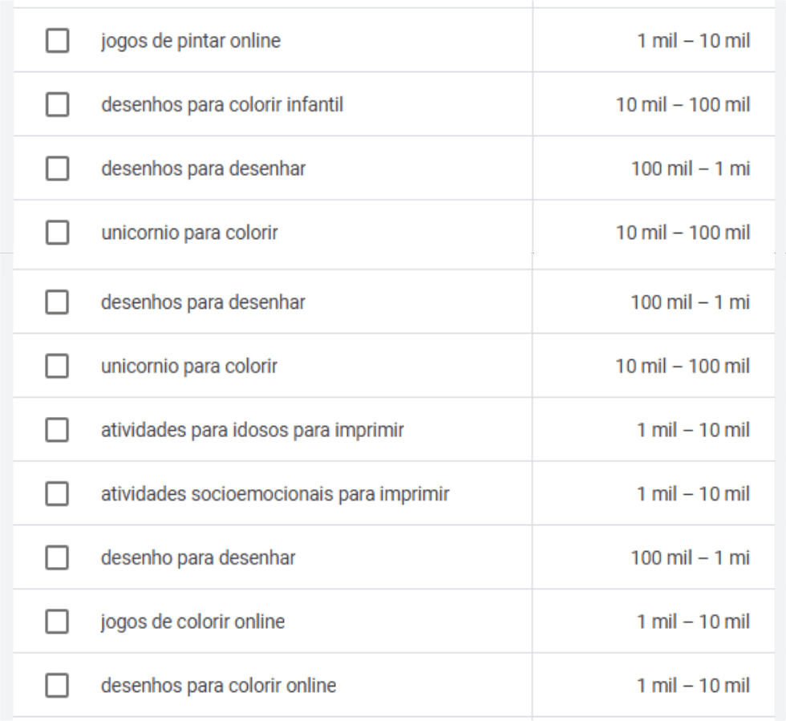Click 'atividades para idosos para imprimir' keyword
This screenshot has height=721, width=786.
(251, 431)
